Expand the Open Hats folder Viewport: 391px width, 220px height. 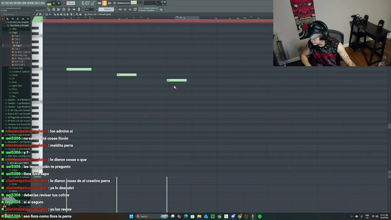(17, 86)
